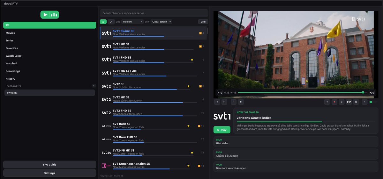The width and height of the screenshot is (383, 179).
Task: Click the catch-up icon on SVT1 Skåne SE
Action: tap(200, 33)
